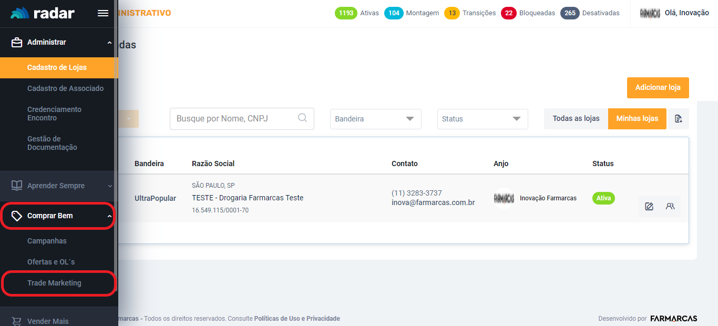Switch to Todas as lojas
The height and width of the screenshot is (326, 718).
(576, 119)
